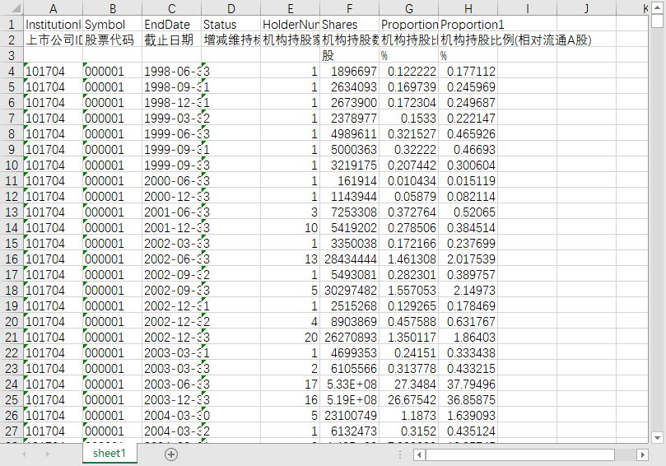Image resolution: width=666 pixels, height=466 pixels.
Task: Select Shares value 5000363
Action: [x=350, y=150]
